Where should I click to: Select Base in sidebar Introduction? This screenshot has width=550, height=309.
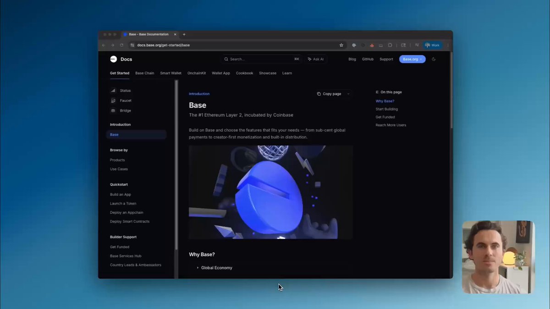coord(136,135)
